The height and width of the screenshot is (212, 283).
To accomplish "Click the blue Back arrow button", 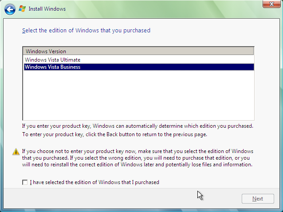I will click(x=10, y=9).
